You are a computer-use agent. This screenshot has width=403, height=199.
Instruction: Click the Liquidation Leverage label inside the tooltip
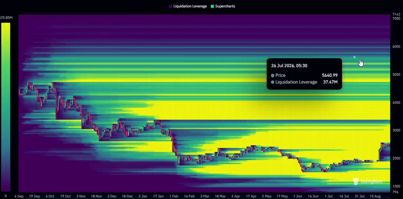pos(296,82)
